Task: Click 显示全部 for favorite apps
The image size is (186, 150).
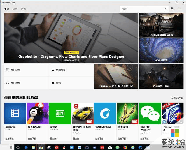Action: point(177,98)
